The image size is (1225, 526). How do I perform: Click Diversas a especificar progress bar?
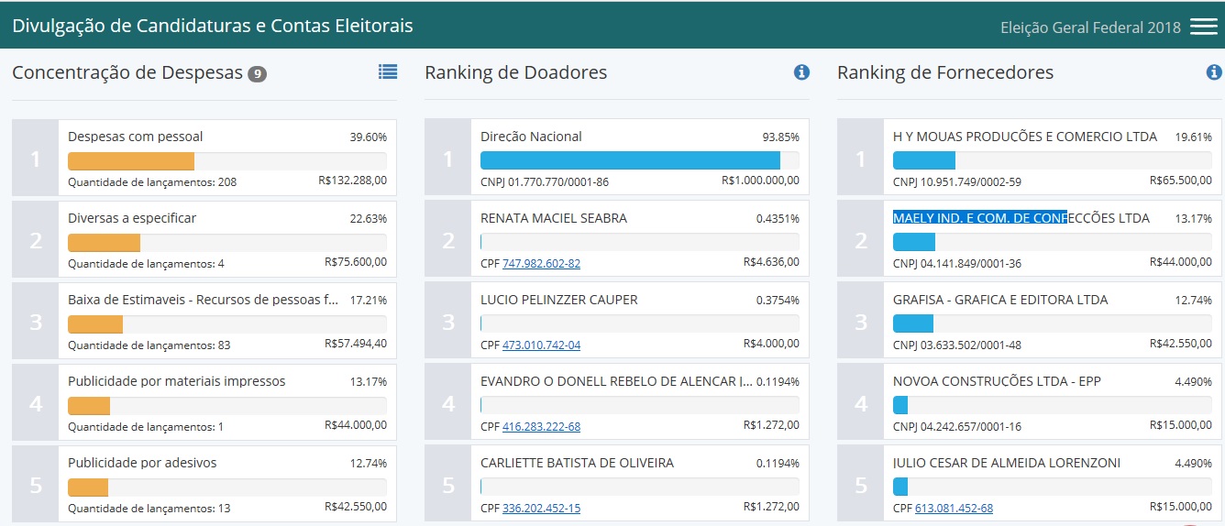[227, 243]
